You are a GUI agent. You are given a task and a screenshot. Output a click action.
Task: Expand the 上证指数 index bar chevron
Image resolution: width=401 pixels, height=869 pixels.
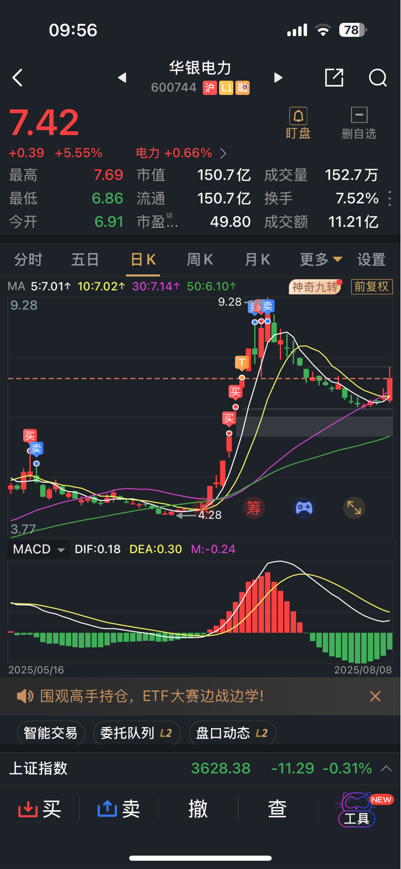tap(386, 768)
